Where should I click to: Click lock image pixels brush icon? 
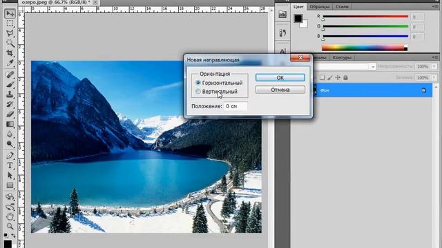point(330,77)
